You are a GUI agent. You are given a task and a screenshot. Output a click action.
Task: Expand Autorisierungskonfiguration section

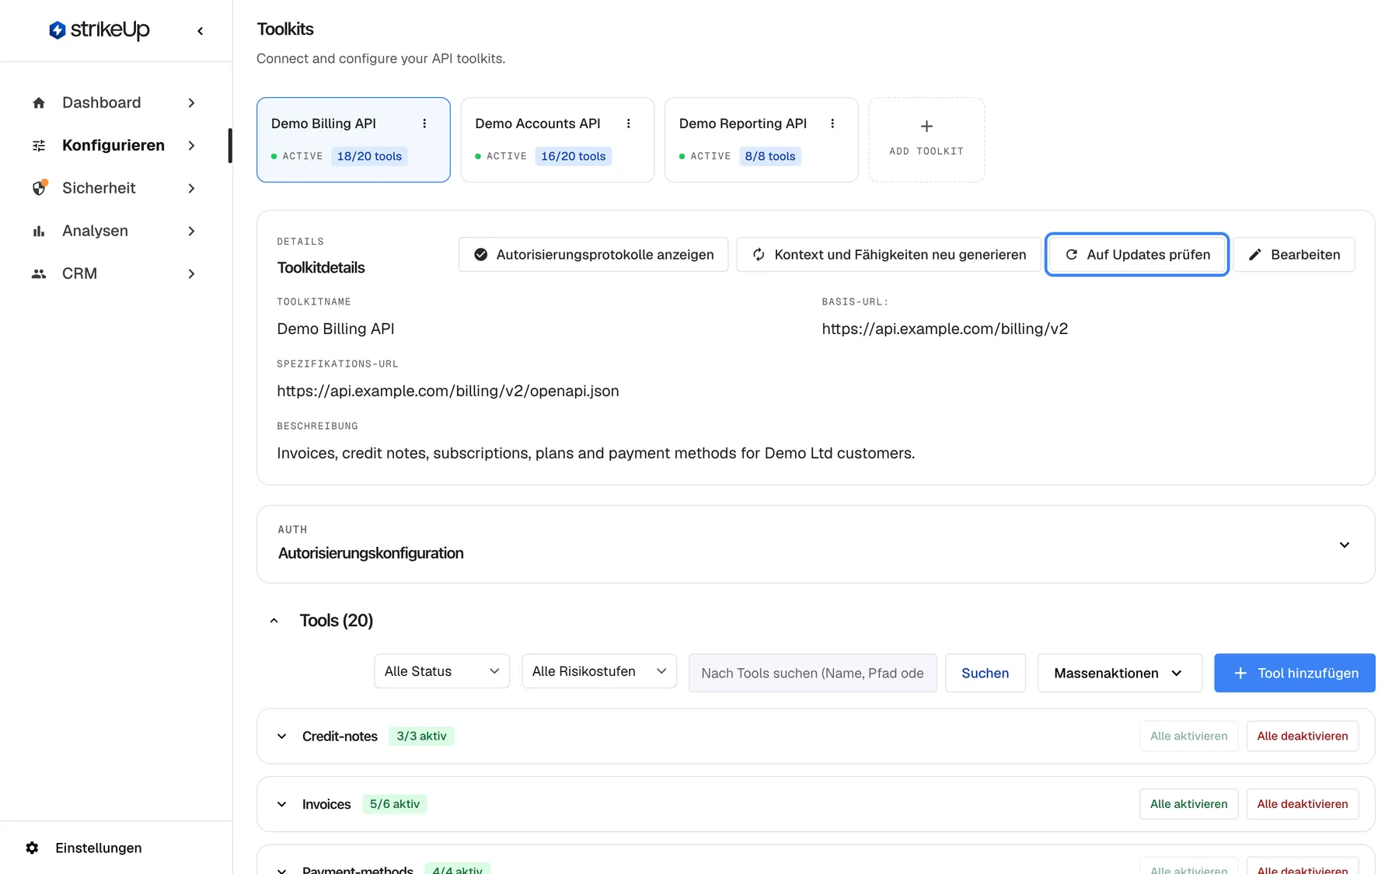1344,545
